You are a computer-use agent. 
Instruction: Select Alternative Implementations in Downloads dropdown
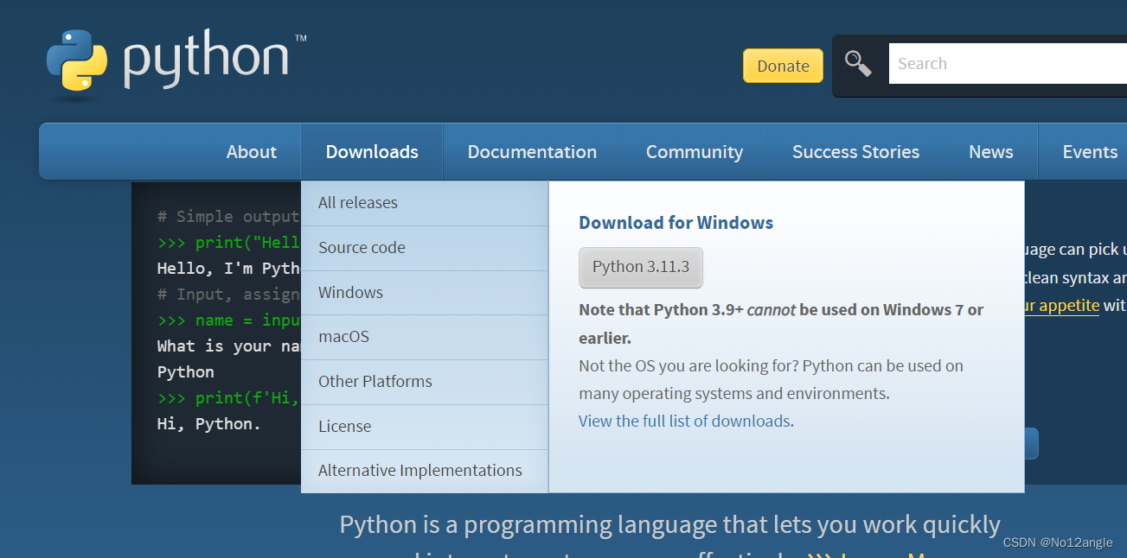(x=425, y=471)
